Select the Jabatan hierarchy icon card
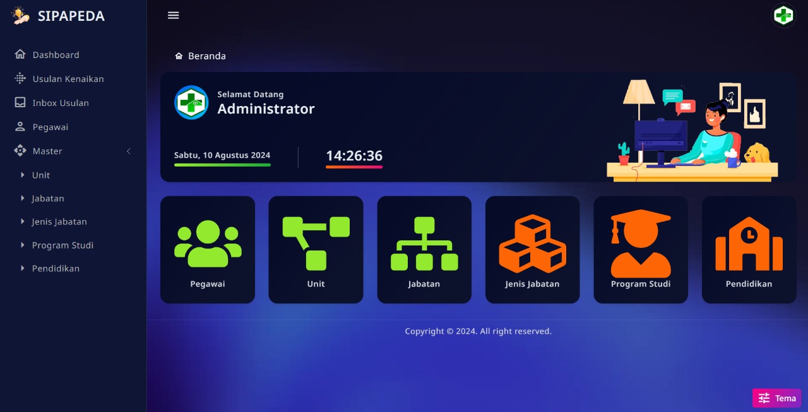The height and width of the screenshot is (412, 808). [x=424, y=249]
